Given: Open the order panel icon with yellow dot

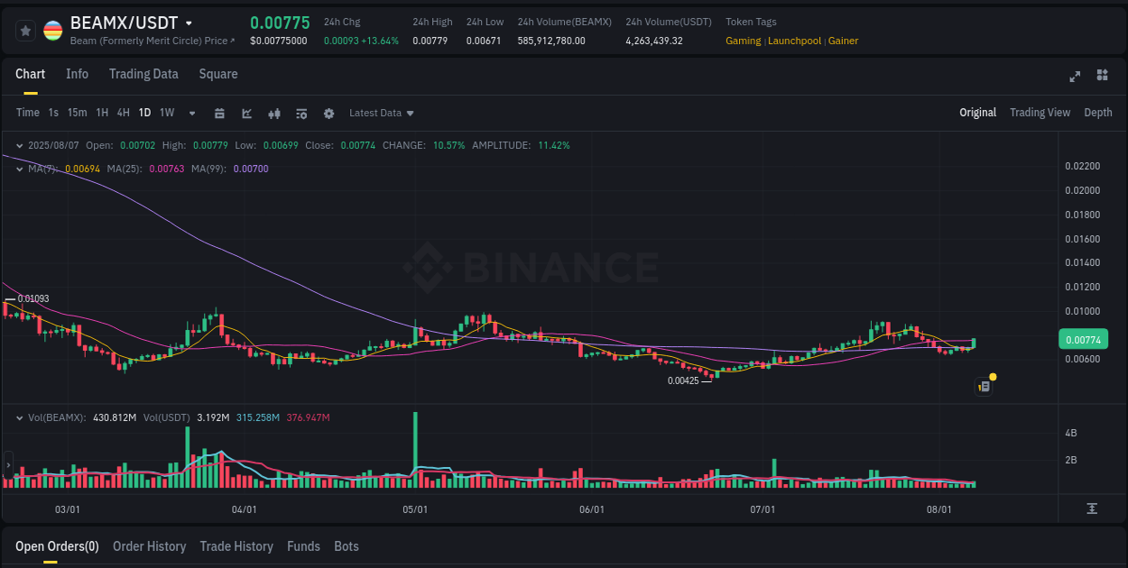Looking at the screenshot, I should 984,386.
